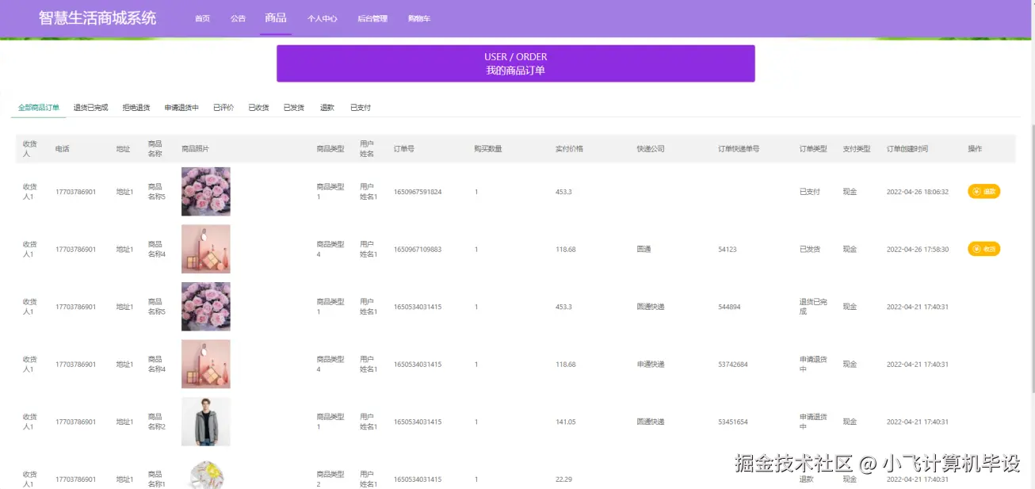Click the 商品名称2 product name cell
Screen dimensions: 1035x489
coord(157,422)
